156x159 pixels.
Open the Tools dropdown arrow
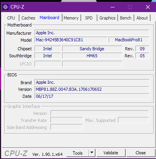(92, 153)
